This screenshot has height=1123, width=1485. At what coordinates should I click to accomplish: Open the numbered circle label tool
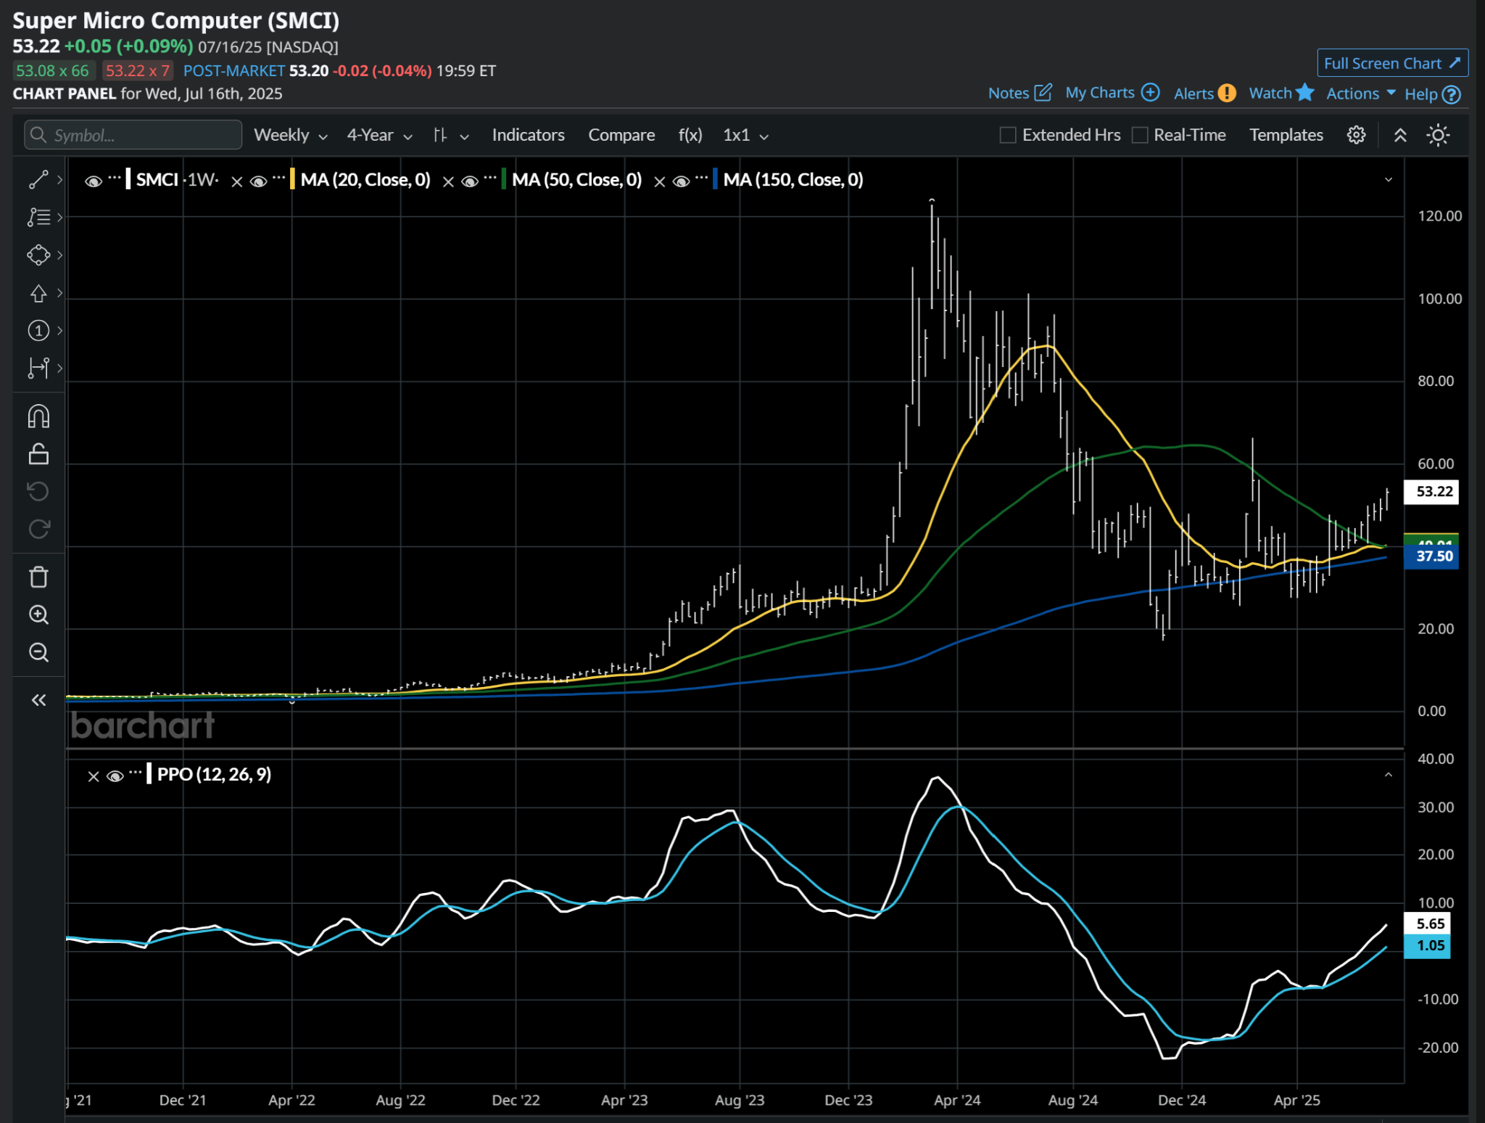(38, 331)
